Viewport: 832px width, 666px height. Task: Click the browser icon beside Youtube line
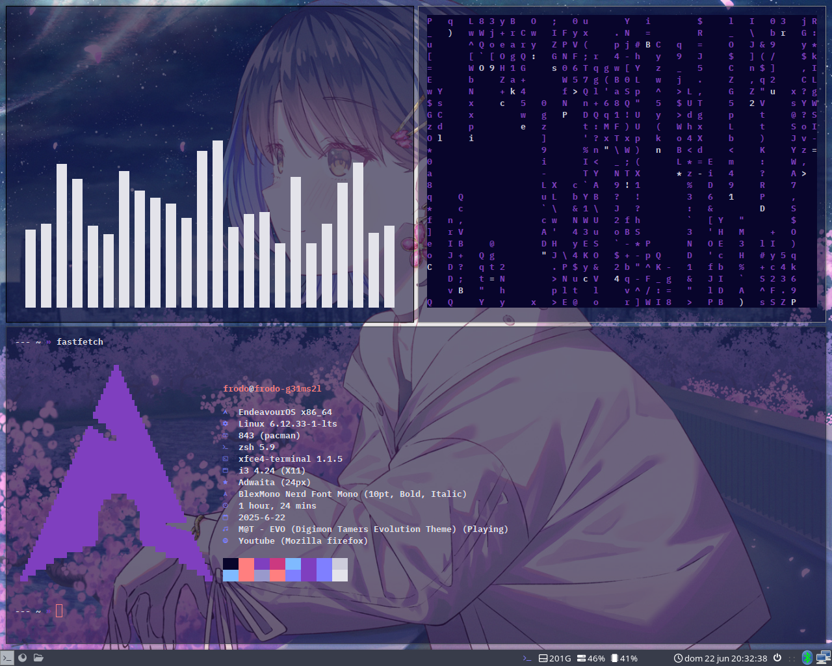tap(226, 541)
